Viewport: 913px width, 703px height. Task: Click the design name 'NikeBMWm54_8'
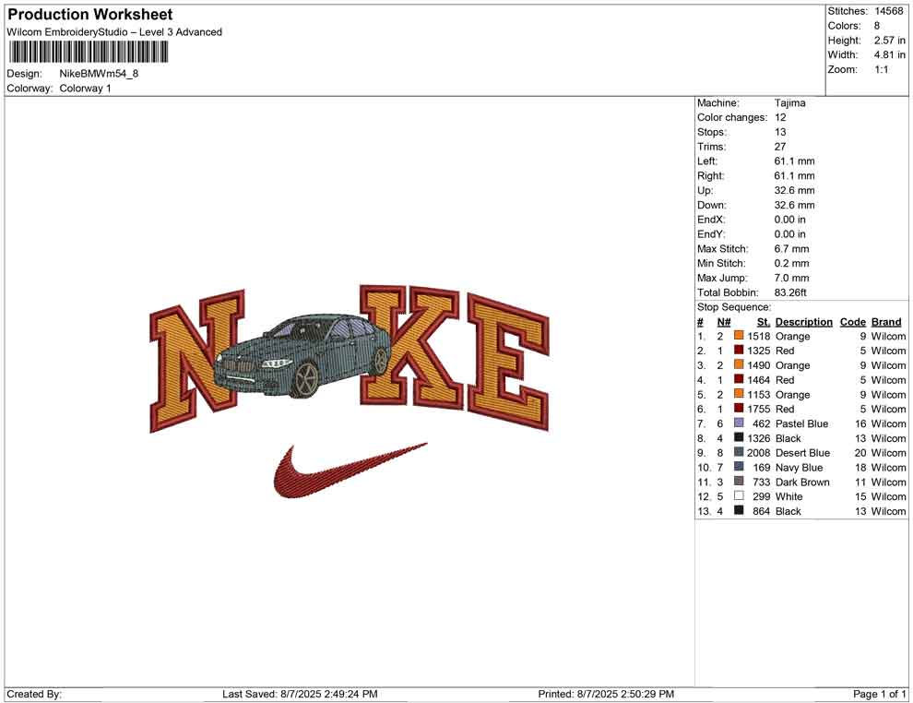[99, 74]
